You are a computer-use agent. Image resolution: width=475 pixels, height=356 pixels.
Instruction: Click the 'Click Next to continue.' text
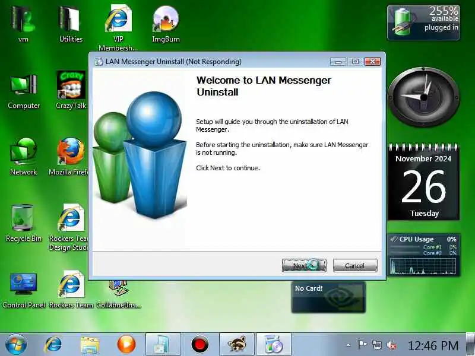(228, 168)
